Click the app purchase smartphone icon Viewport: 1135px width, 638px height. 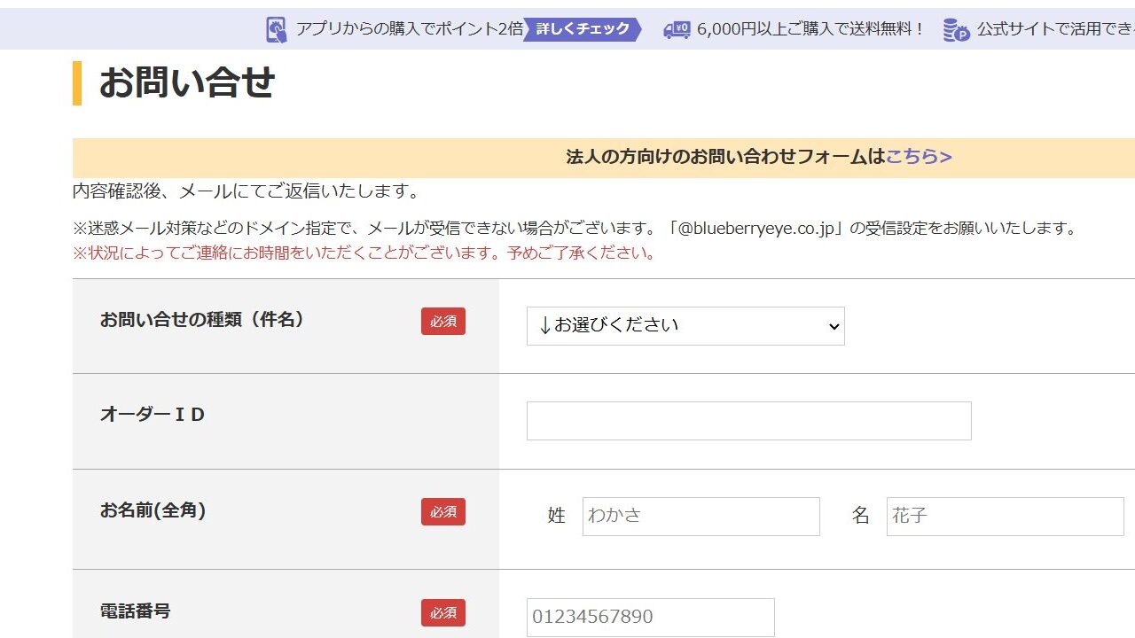click(x=277, y=29)
